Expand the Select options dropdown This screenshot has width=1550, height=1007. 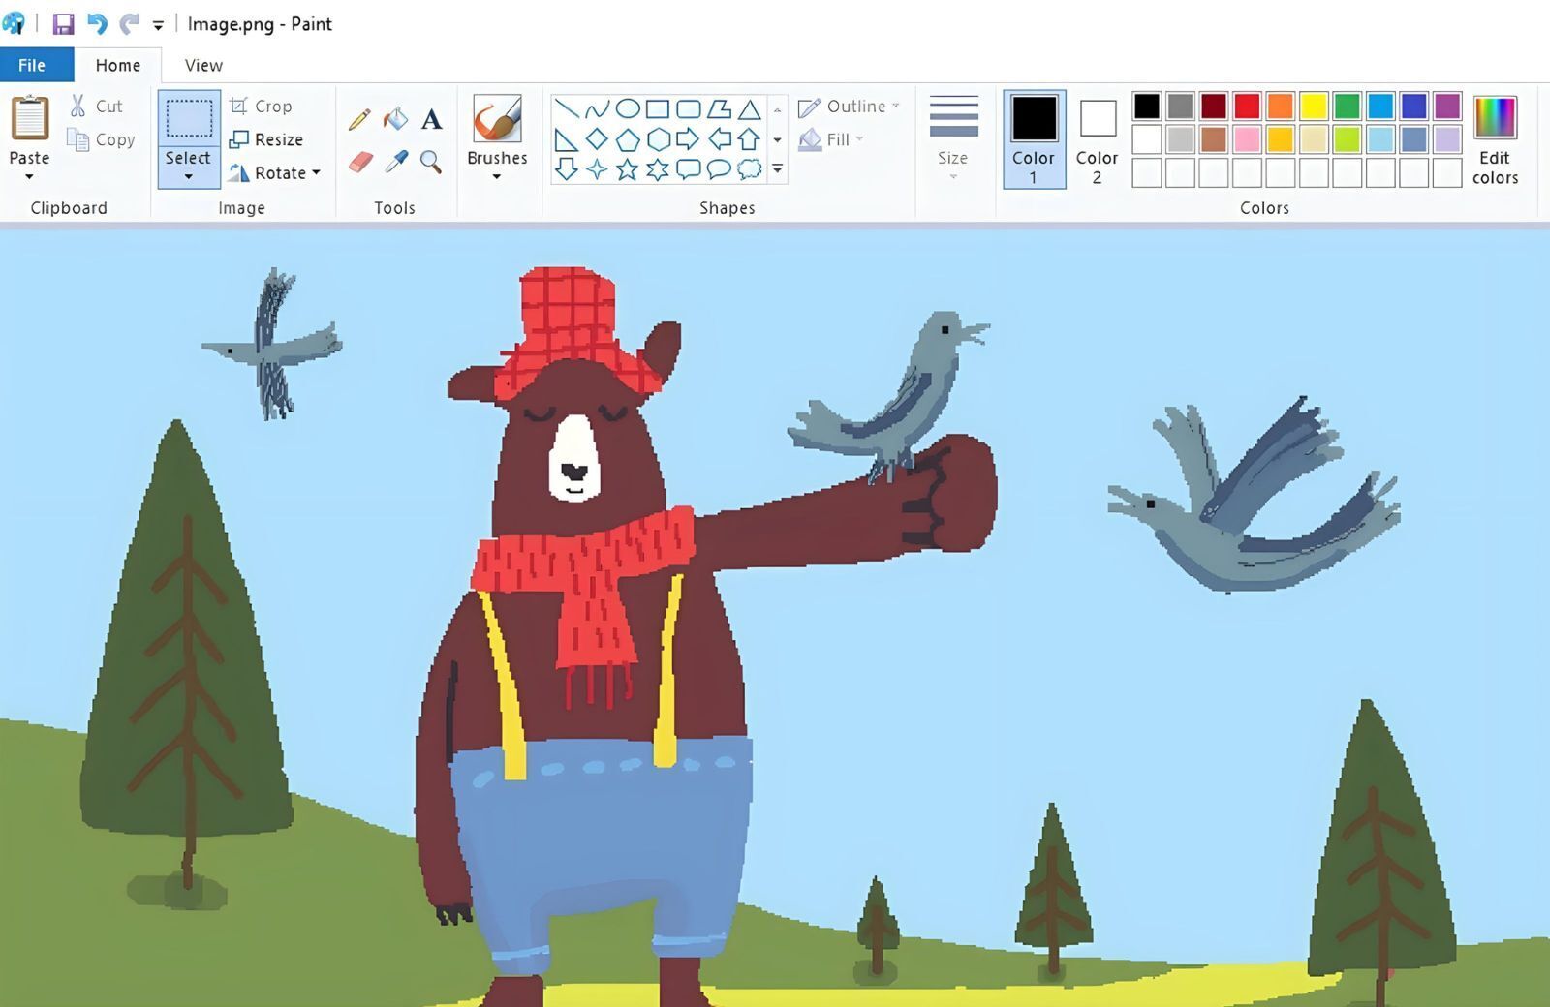(188, 177)
